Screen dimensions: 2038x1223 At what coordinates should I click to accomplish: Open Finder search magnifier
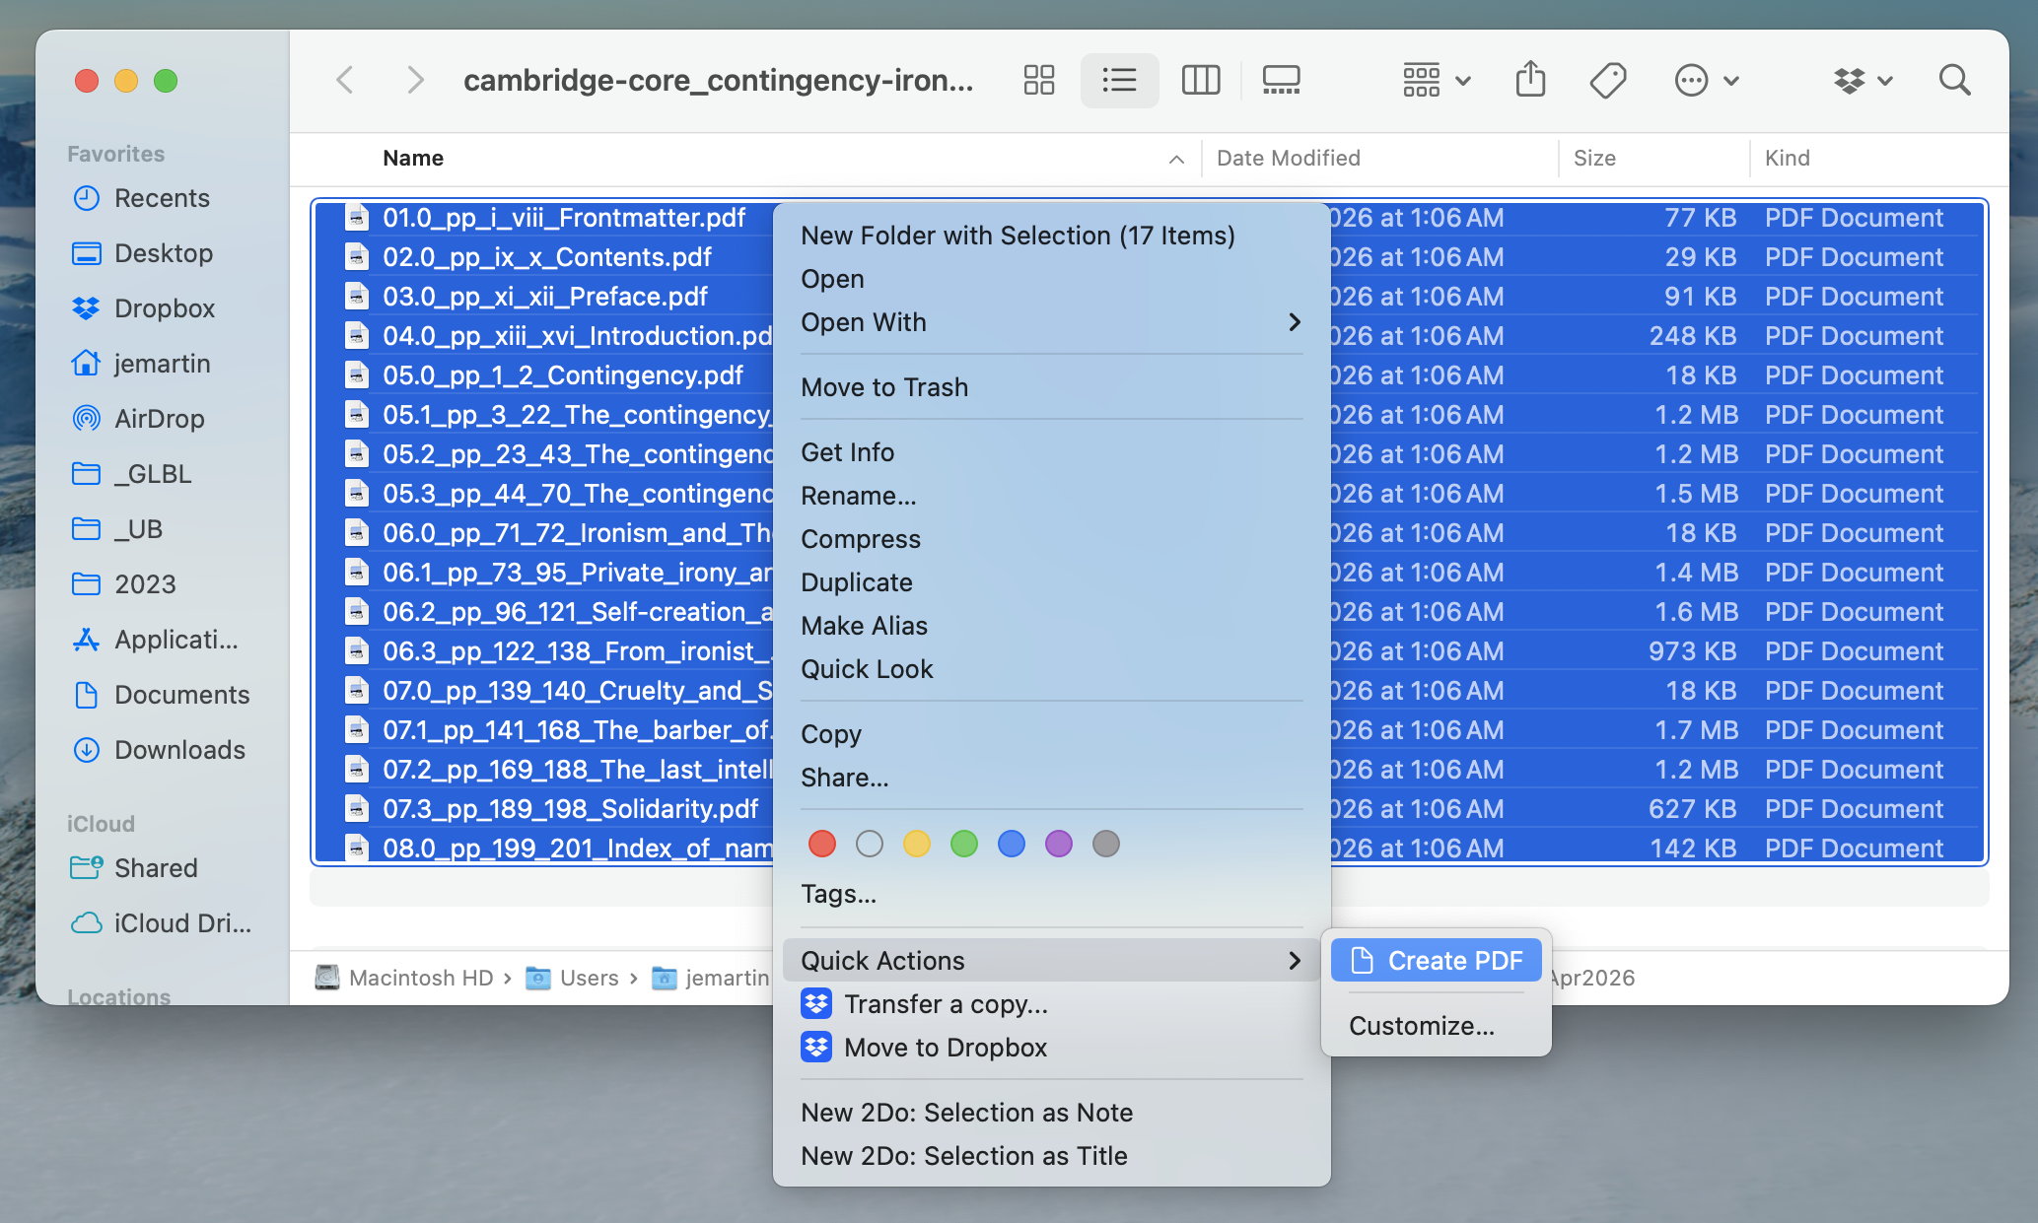1954,80
